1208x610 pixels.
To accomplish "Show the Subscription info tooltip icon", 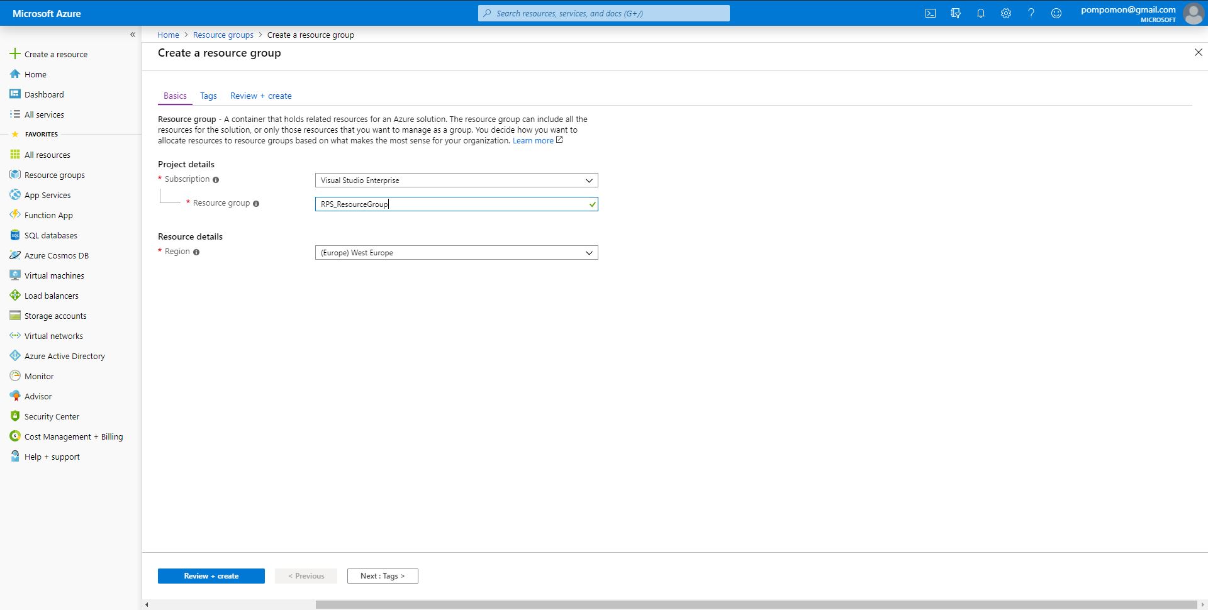I will coord(216,180).
